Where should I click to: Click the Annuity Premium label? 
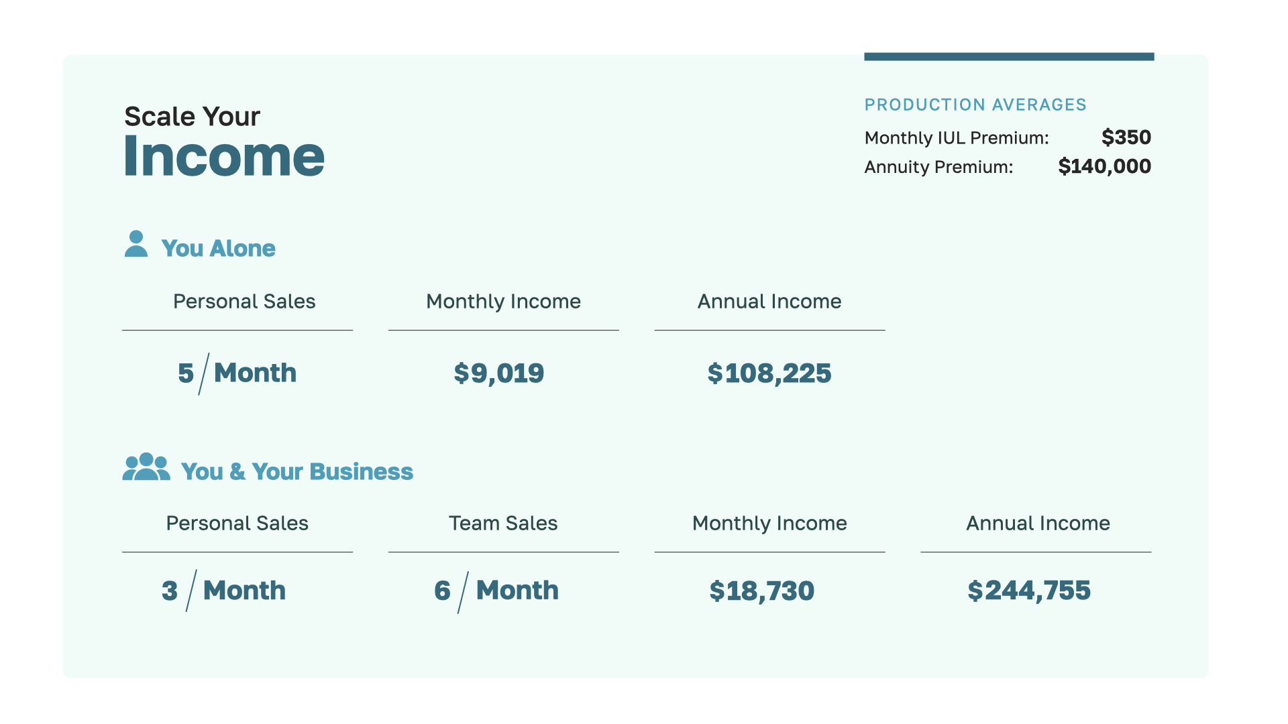coord(938,167)
